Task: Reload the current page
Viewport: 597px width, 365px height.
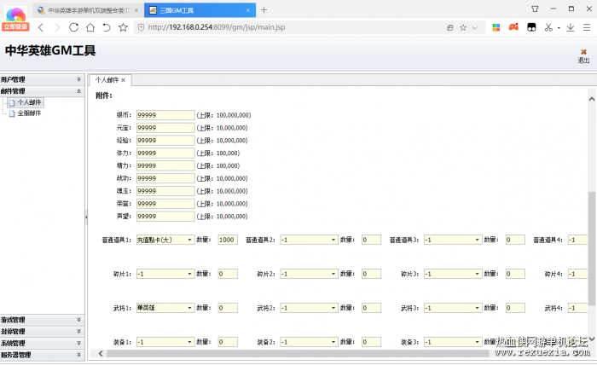Action: click(x=74, y=27)
